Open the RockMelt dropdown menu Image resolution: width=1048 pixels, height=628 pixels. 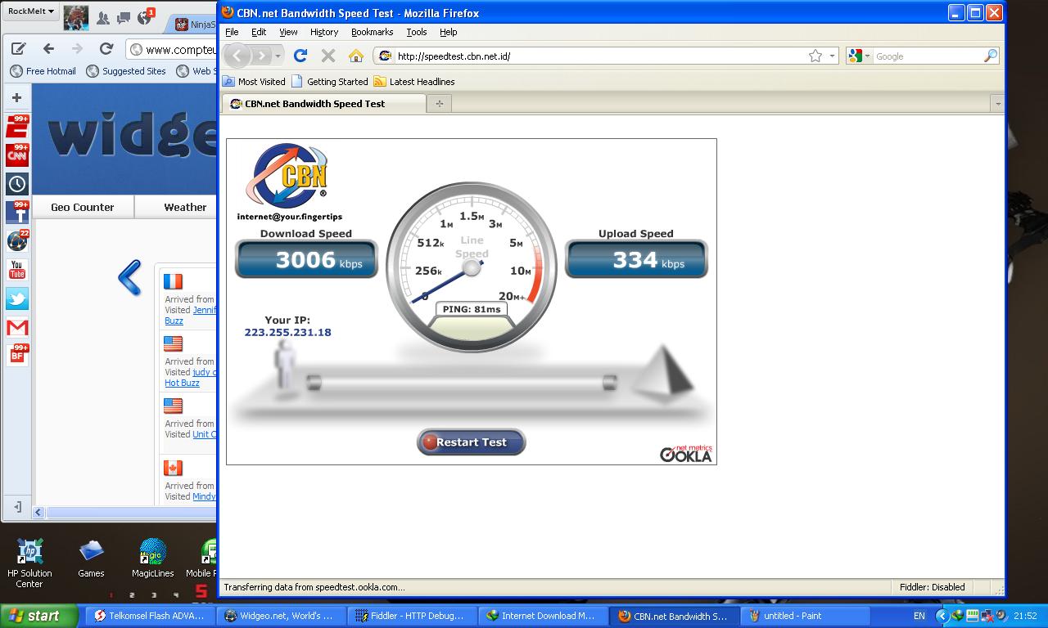point(30,10)
